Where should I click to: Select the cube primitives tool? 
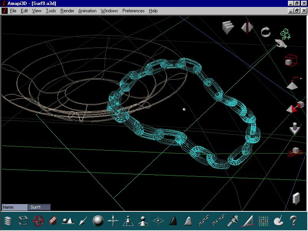[x=23, y=220]
